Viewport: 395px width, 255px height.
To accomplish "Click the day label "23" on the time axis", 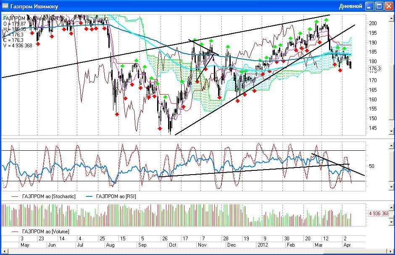I will (41, 239).
